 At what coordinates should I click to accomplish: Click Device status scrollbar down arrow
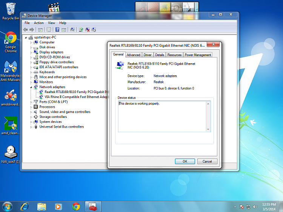pos(208,129)
